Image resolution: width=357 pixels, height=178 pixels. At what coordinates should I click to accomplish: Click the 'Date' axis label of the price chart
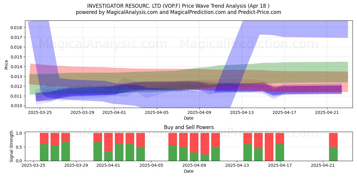189,118
